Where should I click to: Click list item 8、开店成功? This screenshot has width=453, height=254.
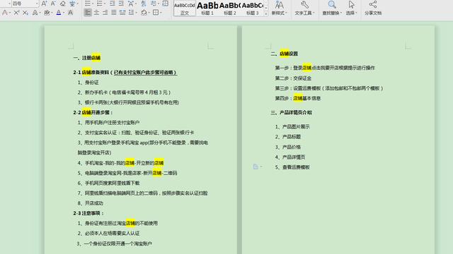(x=90, y=203)
